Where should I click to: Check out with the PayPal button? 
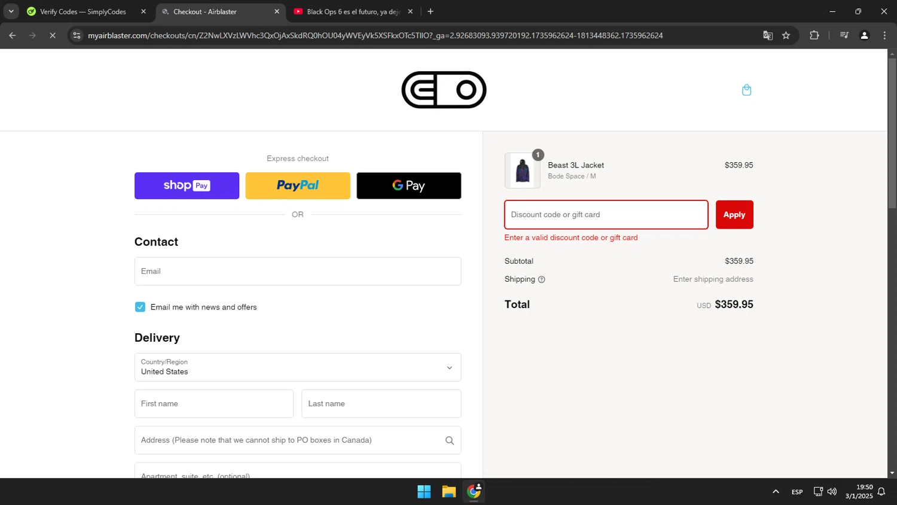(x=298, y=185)
